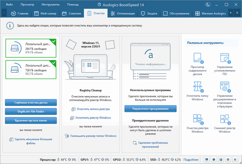242x164 pixels.
Task: Expand the tab list double chevron
Action: 237,13
